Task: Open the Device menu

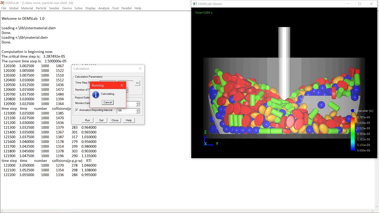Action: 67,8
